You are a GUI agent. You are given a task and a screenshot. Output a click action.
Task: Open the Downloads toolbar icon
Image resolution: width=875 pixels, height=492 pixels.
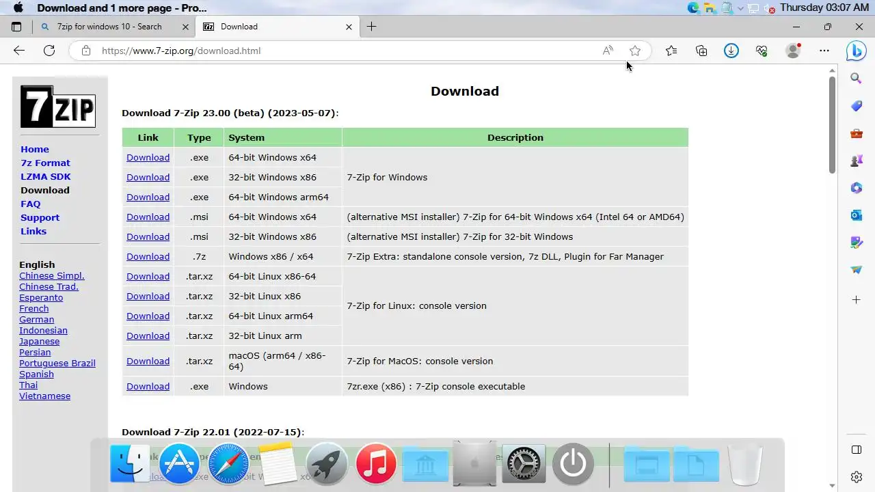(731, 51)
